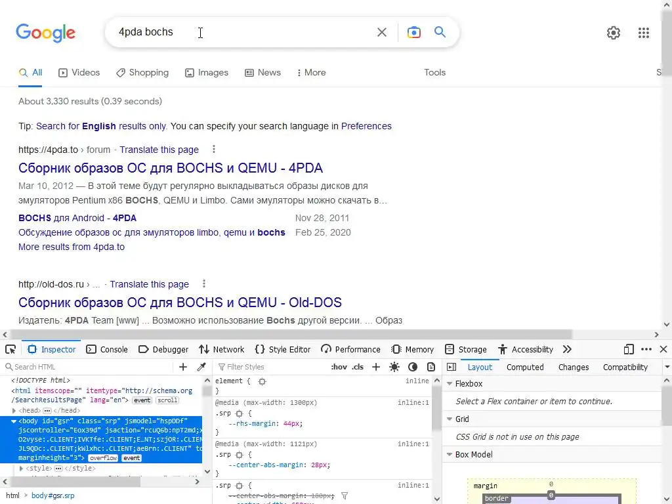Click the scroll badge on html

point(167,400)
